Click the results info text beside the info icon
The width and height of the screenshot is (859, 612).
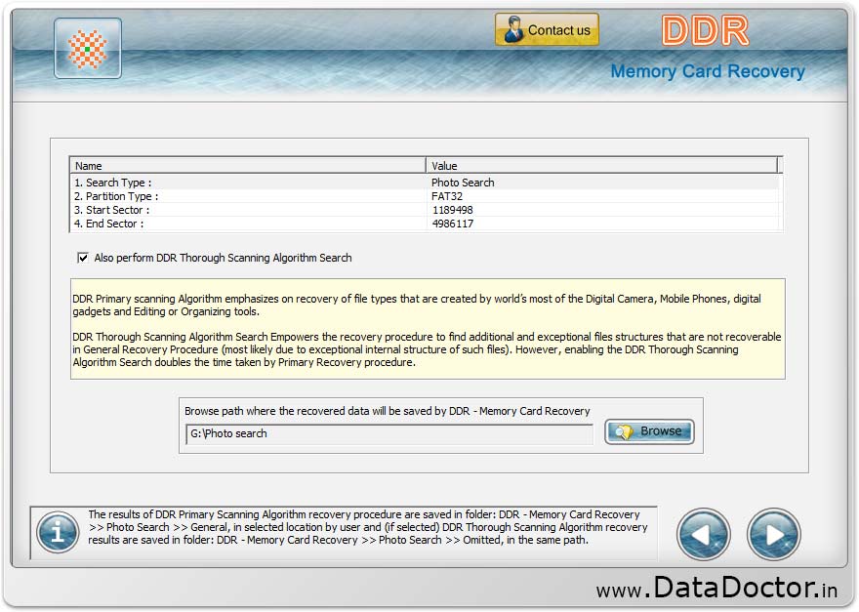(x=368, y=527)
